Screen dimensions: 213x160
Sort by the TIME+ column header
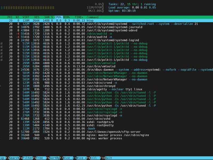(x=79, y=17)
